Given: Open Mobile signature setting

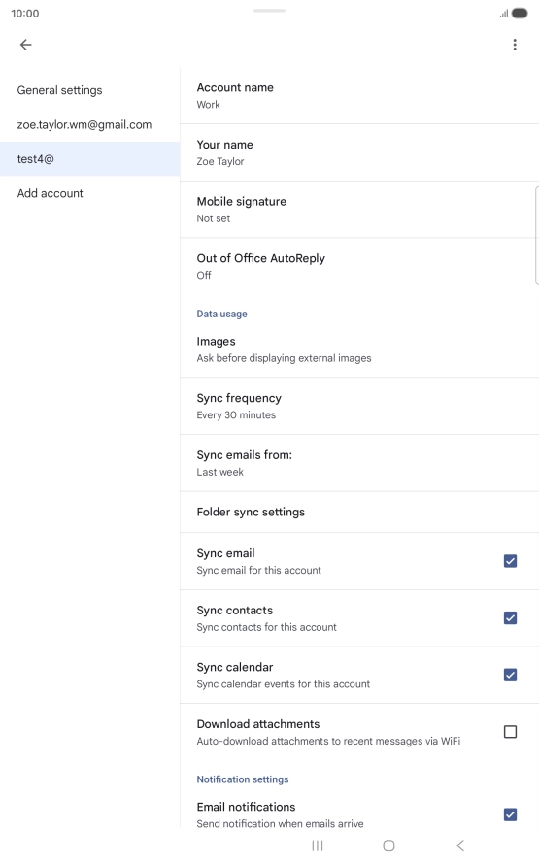Looking at the screenshot, I should [x=359, y=210].
